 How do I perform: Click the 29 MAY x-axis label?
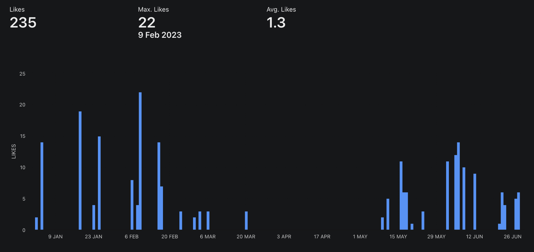click(436, 237)
